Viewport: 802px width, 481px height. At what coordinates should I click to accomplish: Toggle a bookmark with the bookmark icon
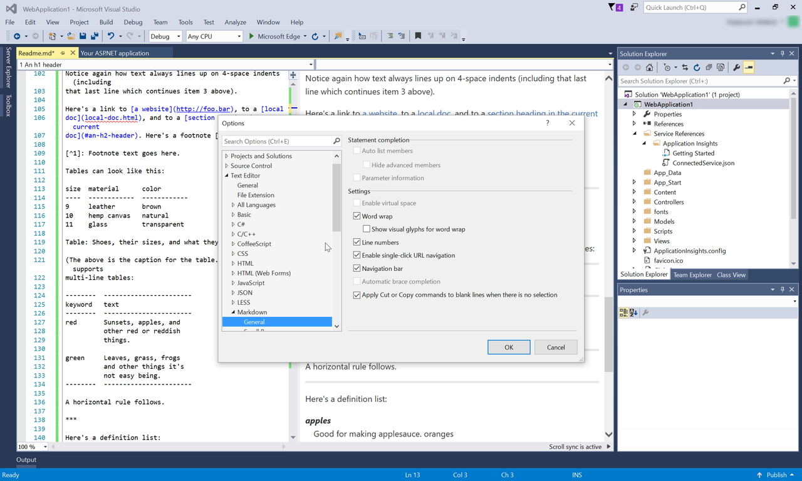tap(418, 36)
